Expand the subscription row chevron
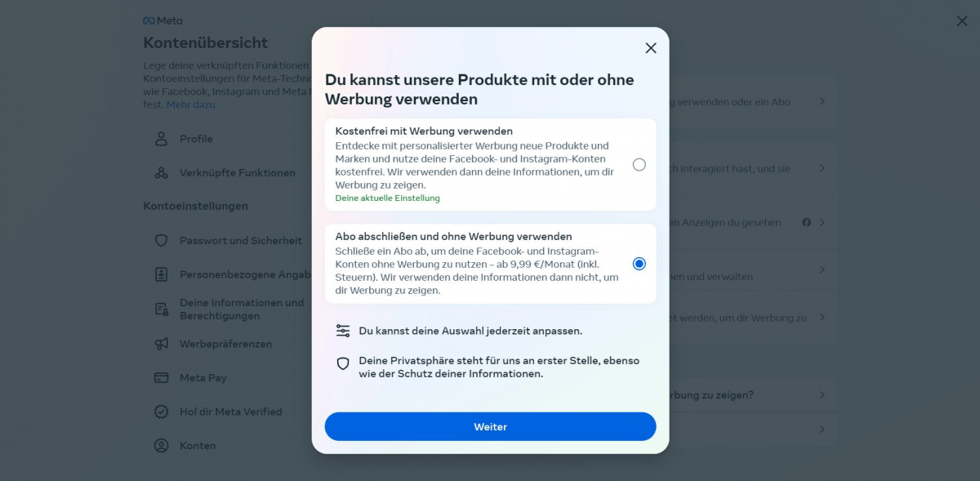The height and width of the screenshot is (481, 980). click(822, 102)
